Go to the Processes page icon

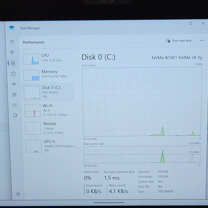click(x=12, y=52)
